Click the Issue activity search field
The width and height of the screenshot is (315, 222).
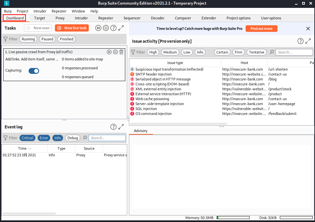pyautogui.click(x=294, y=52)
